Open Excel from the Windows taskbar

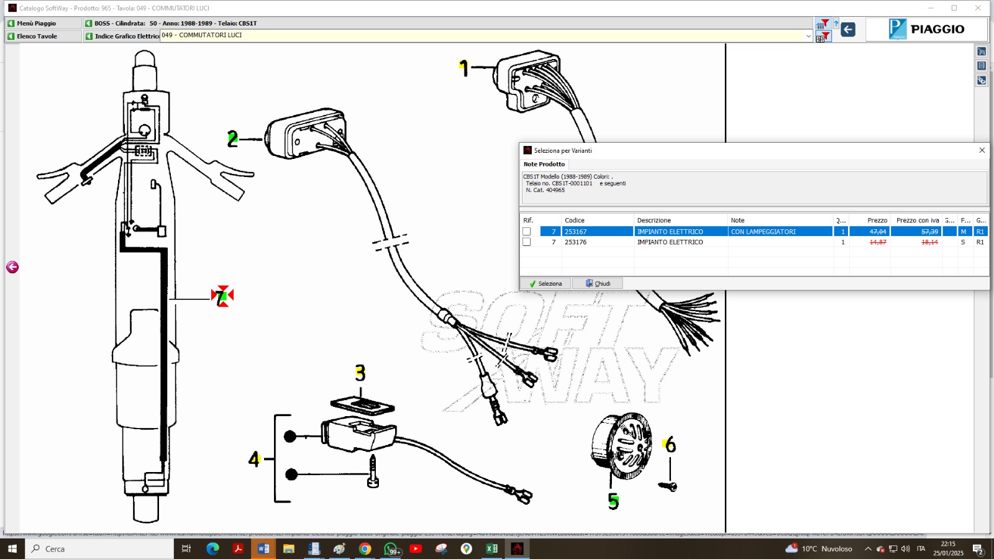point(491,548)
